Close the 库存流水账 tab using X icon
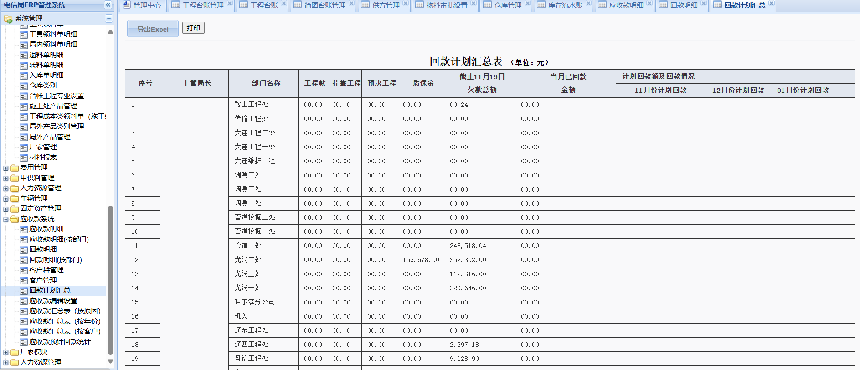This screenshot has width=860, height=370. coord(588,4)
